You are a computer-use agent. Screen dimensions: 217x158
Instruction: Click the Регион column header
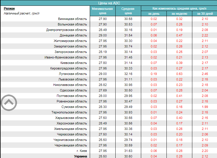[9, 9]
